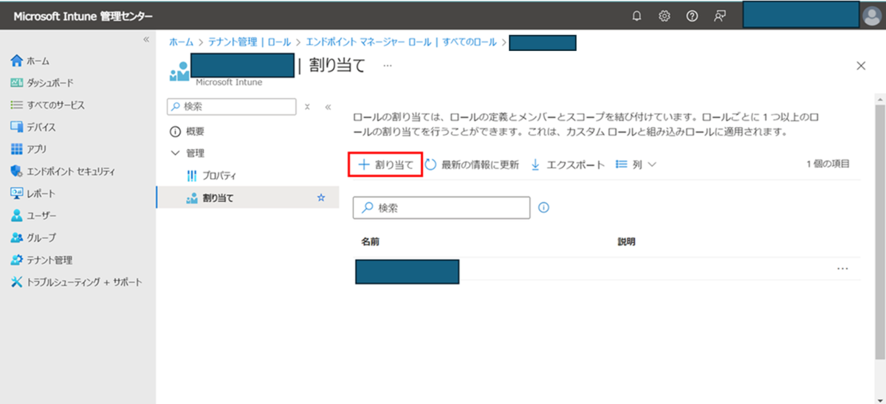Viewport: 886px width, 404px height.
Task: Click the テナント管理 | ロール breadcrumb link
Action: coord(250,42)
